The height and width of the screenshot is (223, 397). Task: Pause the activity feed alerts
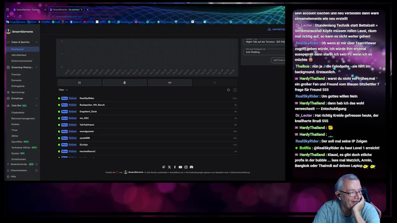click(x=79, y=83)
